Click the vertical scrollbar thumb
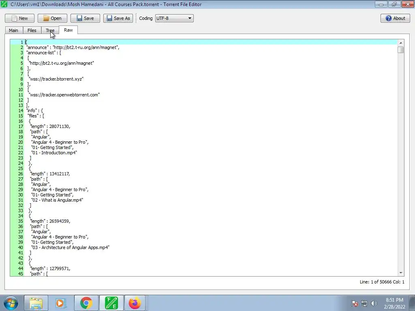415x311 pixels. coord(401,50)
